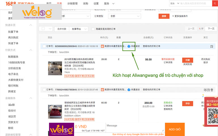Viewport: 218px width, 136px height.
Task: Open 跨境宝 in sidebar
Action: tap(12, 92)
